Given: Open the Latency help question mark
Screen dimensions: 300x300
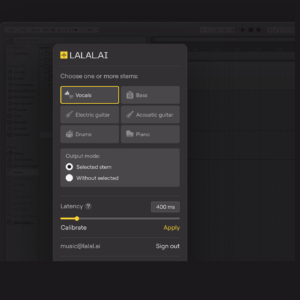Looking at the screenshot, I should [88, 206].
